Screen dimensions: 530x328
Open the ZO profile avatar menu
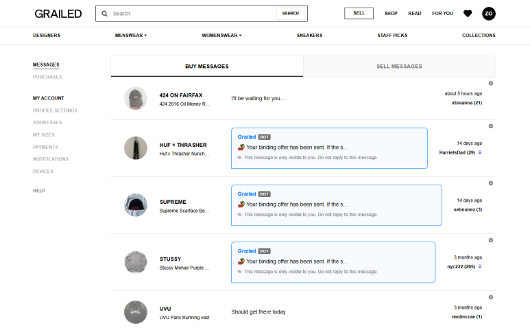(x=488, y=14)
